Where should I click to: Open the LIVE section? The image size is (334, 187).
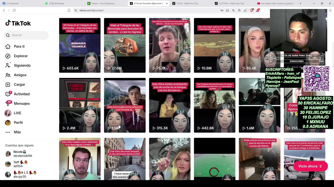click(17, 113)
